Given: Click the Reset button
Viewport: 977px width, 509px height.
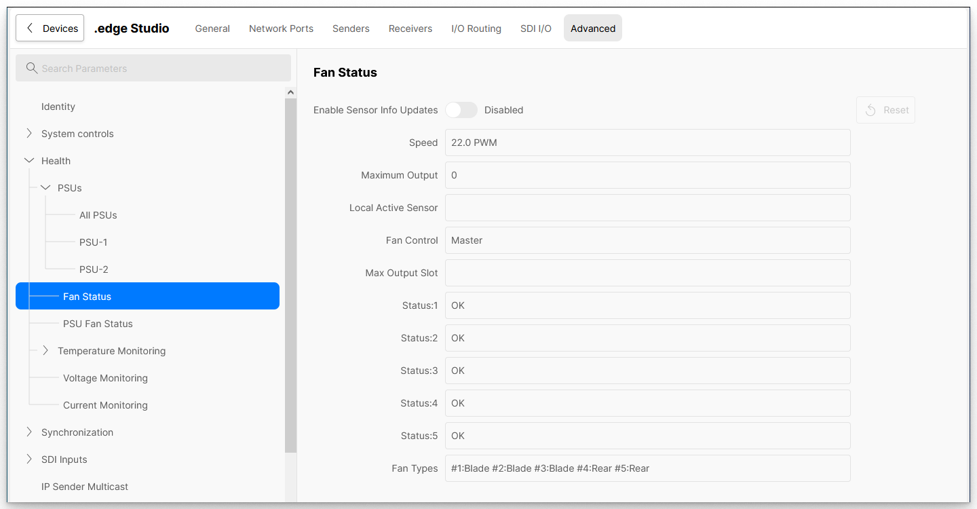Looking at the screenshot, I should [x=885, y=110].
